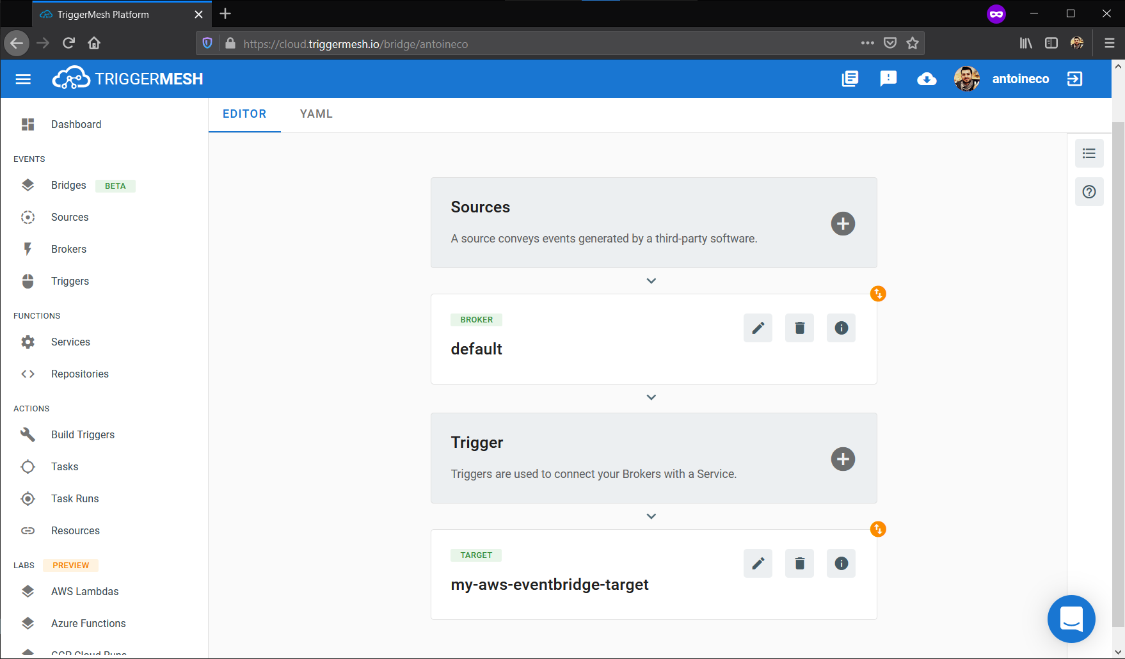Collapse chevron below default broker card
Screen dimensions: 1125x659
coord(651,397)
